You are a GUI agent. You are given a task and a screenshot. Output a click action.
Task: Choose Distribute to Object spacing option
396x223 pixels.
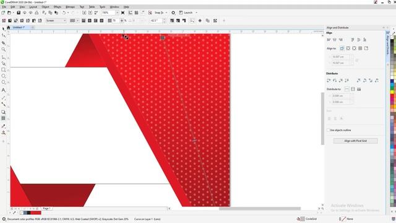click(x=359, y=89)
